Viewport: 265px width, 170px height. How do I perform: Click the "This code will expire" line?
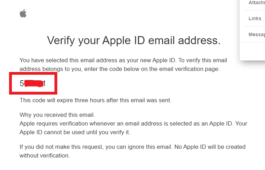(95, 100)
